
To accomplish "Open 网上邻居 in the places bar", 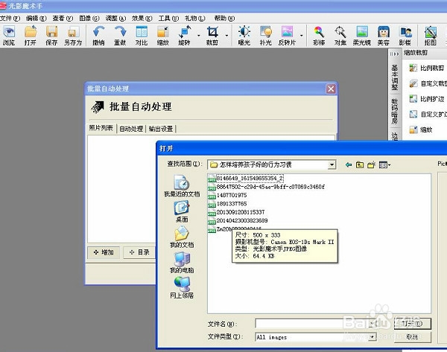I will [x=182, y=288].
